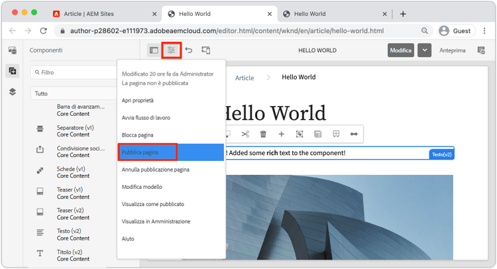Open the component policy table icon

click(x=317, y=134)
